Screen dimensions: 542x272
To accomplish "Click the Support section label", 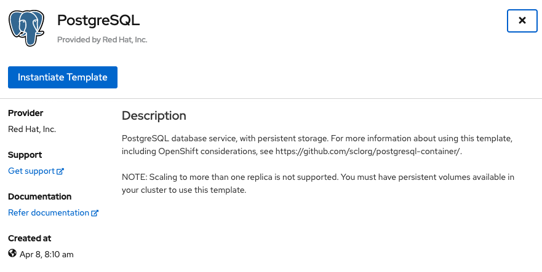I will click(x=25, y=155).
